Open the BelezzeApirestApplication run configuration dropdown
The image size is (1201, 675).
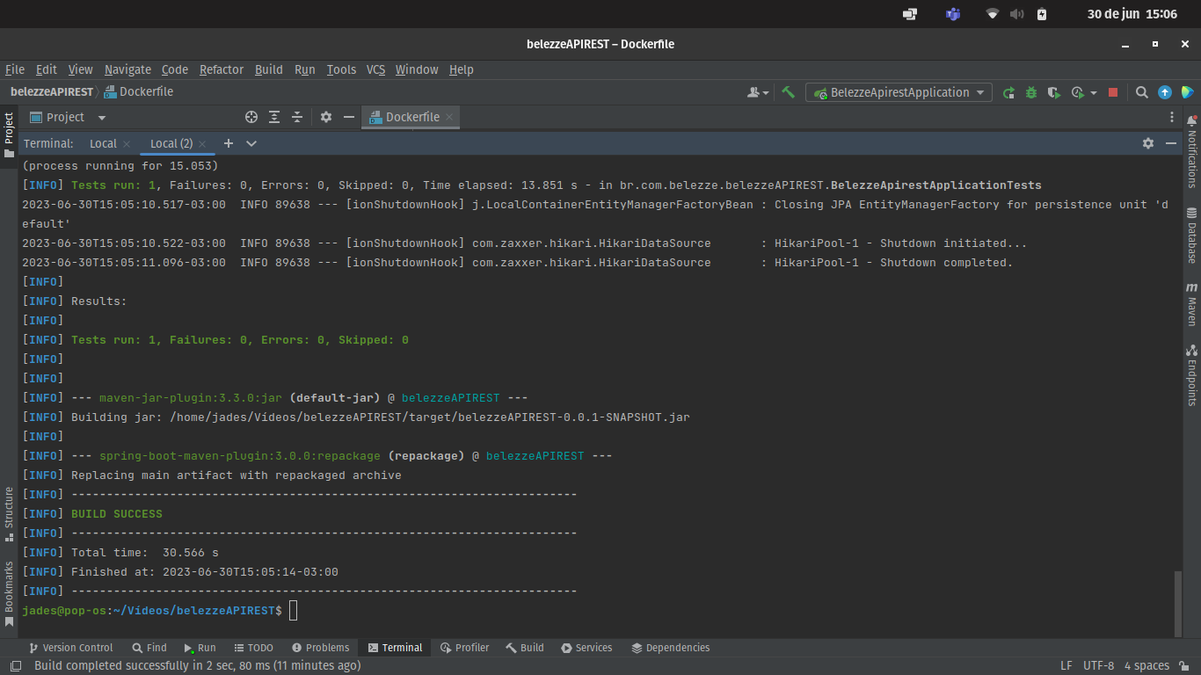[x=899, y=92]
